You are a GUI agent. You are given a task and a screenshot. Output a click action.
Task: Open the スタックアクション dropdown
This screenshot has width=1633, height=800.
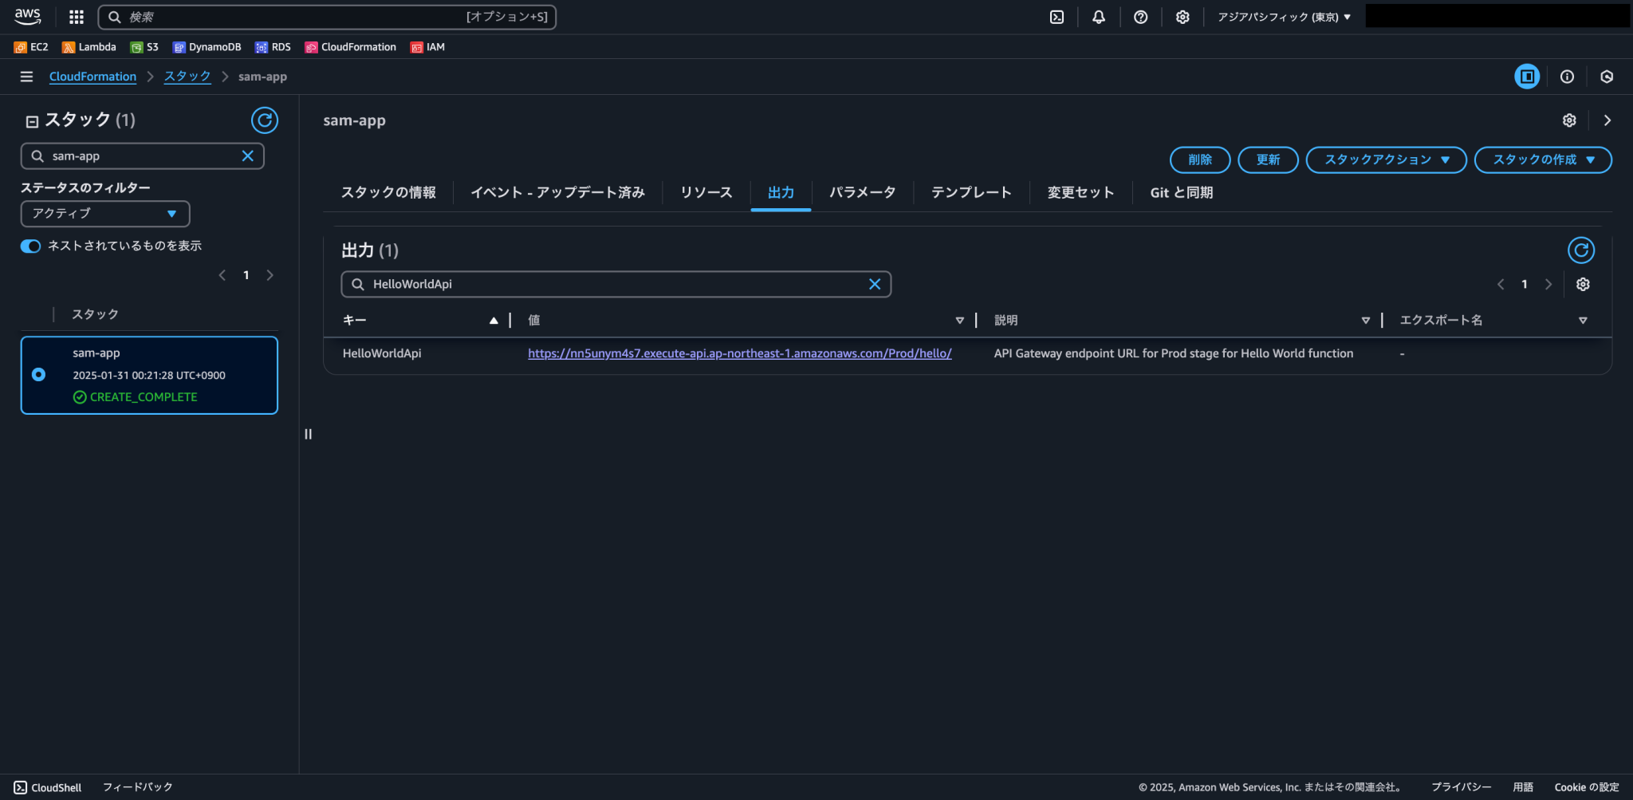[1385, 160]
